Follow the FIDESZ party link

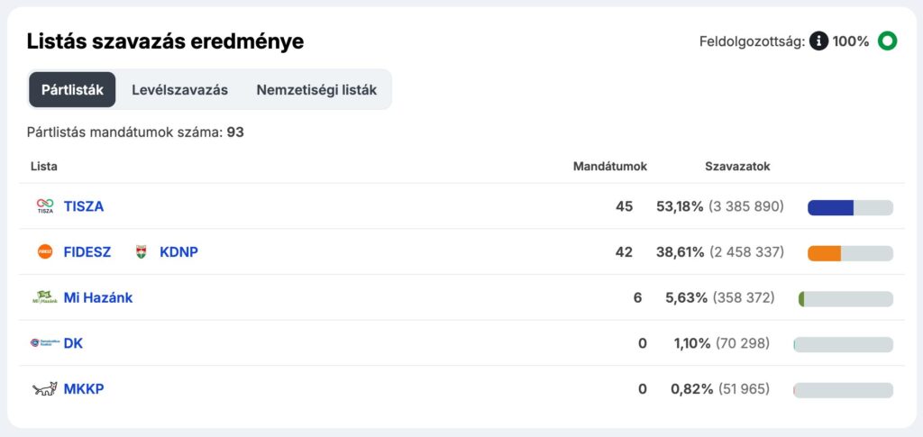click(87, 252)
